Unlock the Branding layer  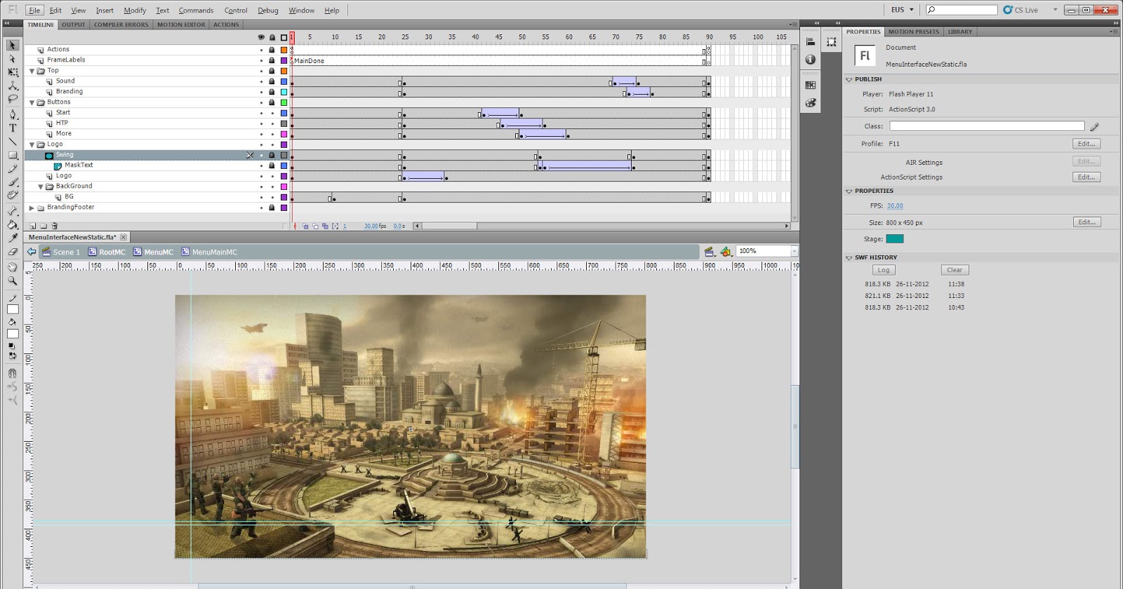click(x=272, y=92)
